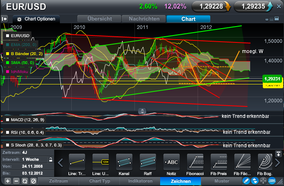
Task: Collapse the tool panel with down-arrow icon
Action: click(x=278, y=154)
